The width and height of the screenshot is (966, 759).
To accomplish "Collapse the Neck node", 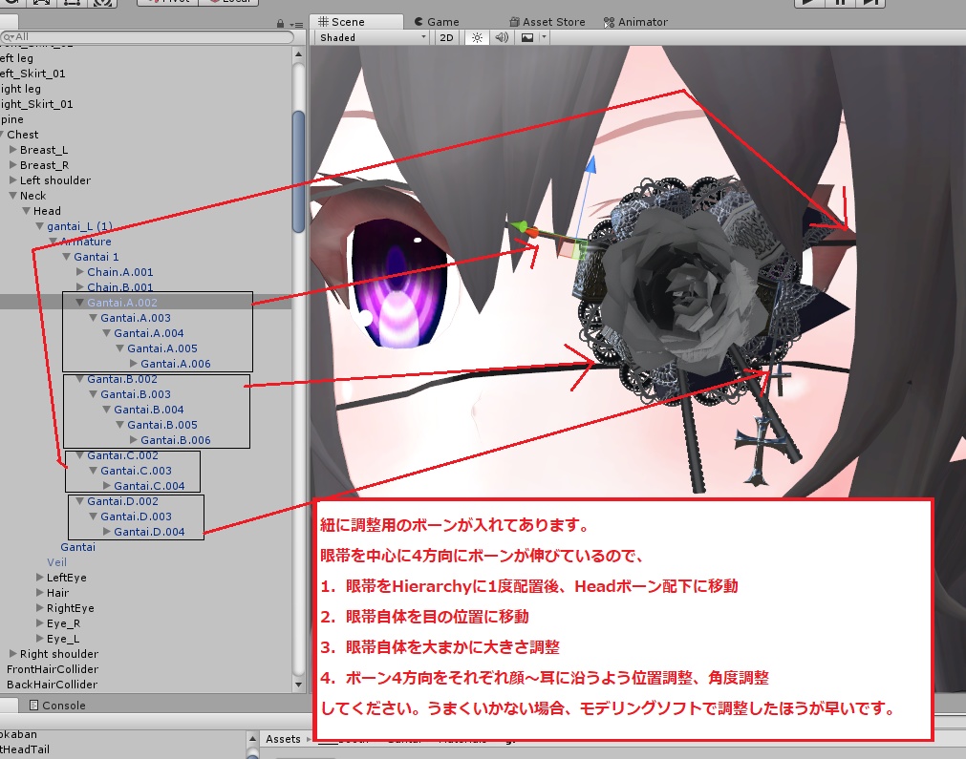I will (13, 196).
